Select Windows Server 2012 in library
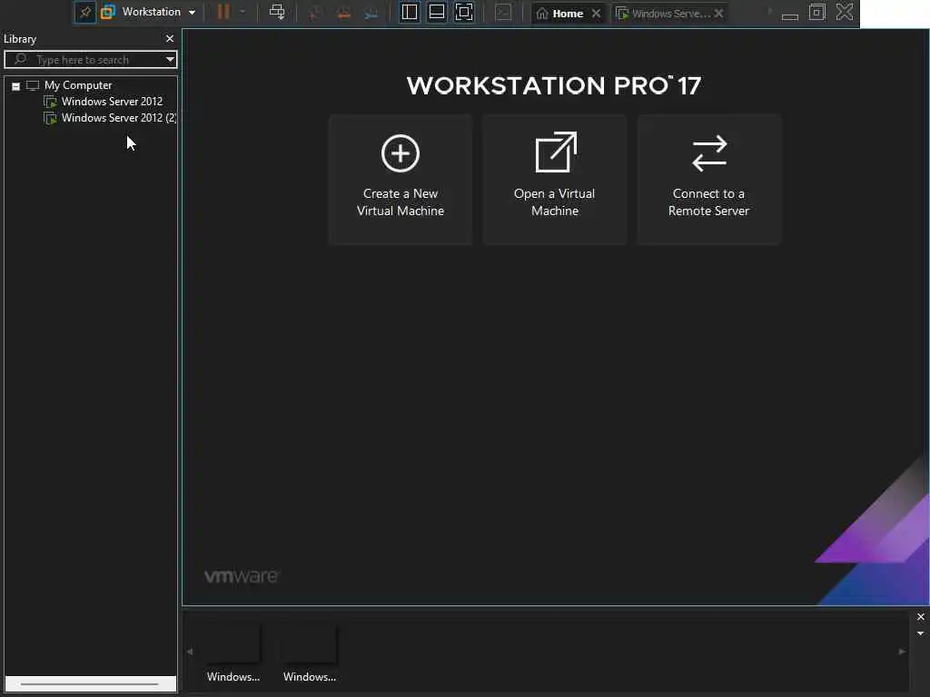This screenshot has width=930, height=697. 112,102
